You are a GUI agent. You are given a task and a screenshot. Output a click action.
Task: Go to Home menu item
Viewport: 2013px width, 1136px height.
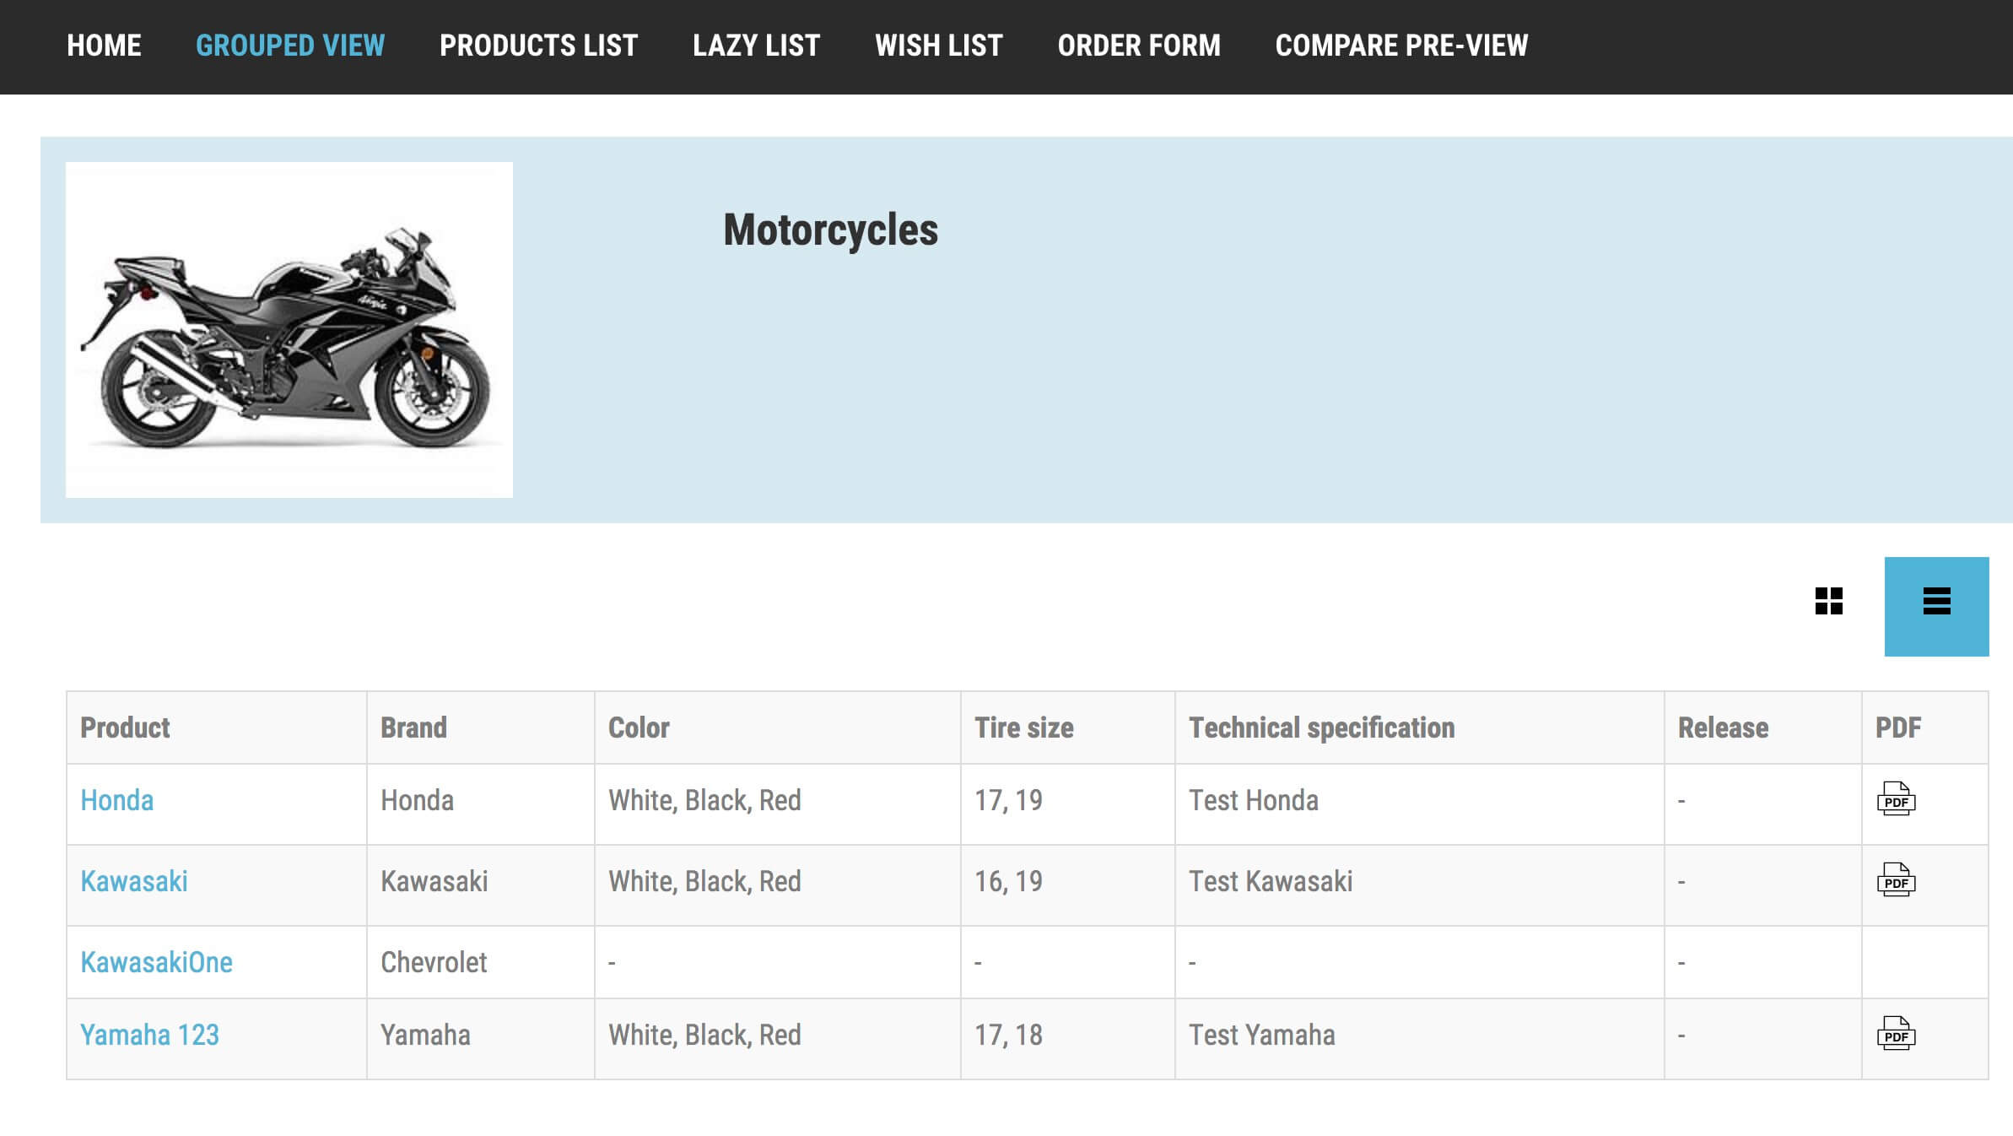tap(104, 46)
